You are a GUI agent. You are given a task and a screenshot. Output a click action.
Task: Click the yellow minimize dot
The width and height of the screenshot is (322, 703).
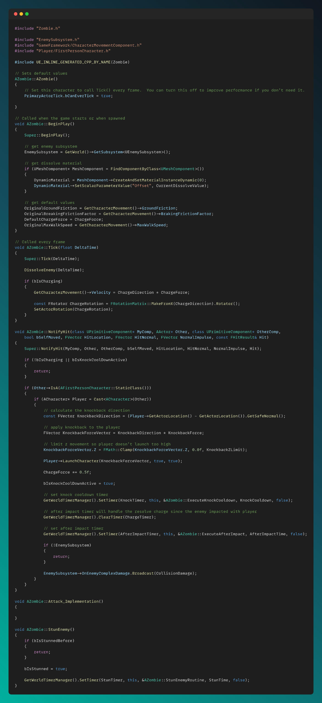point(21,14)
